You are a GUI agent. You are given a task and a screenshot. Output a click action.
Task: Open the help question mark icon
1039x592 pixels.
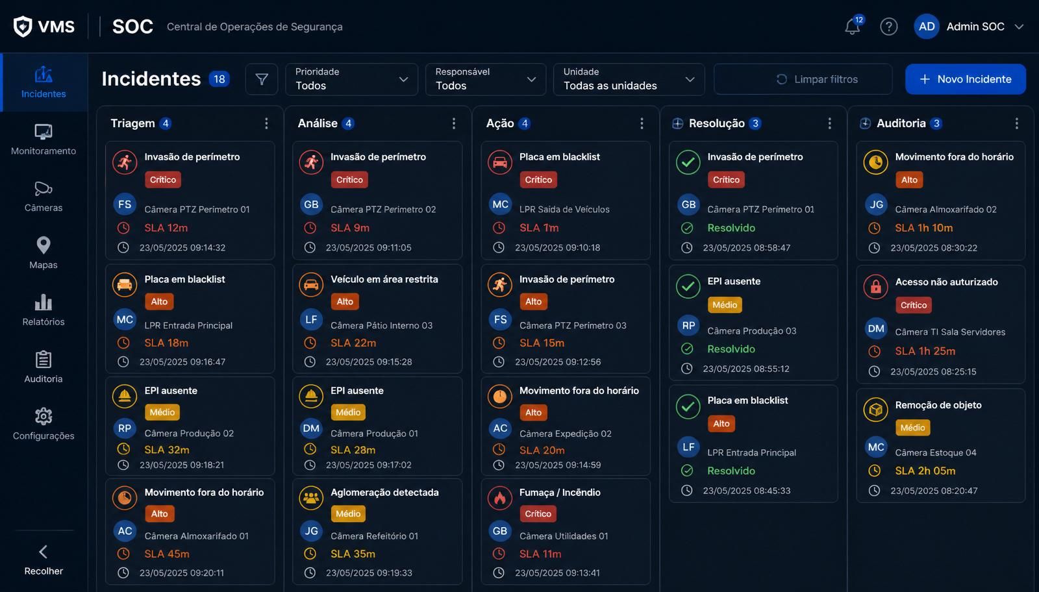click(x=888, y=27)
